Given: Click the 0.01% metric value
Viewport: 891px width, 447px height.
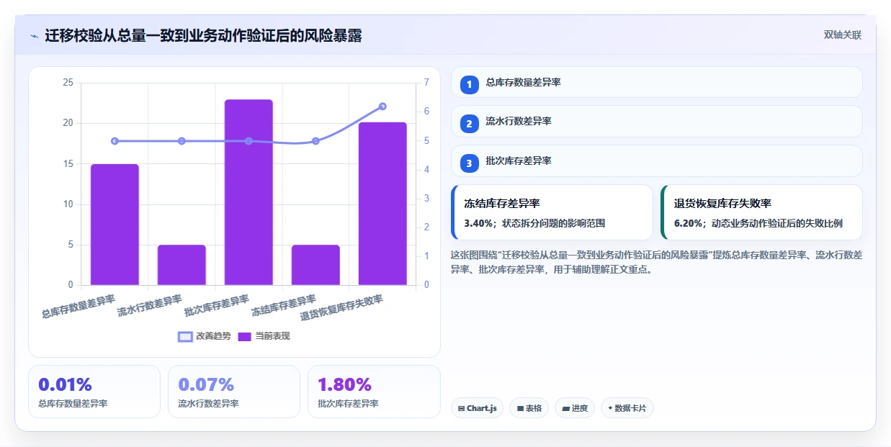Looking at the screenshot, I should [65, 384].
